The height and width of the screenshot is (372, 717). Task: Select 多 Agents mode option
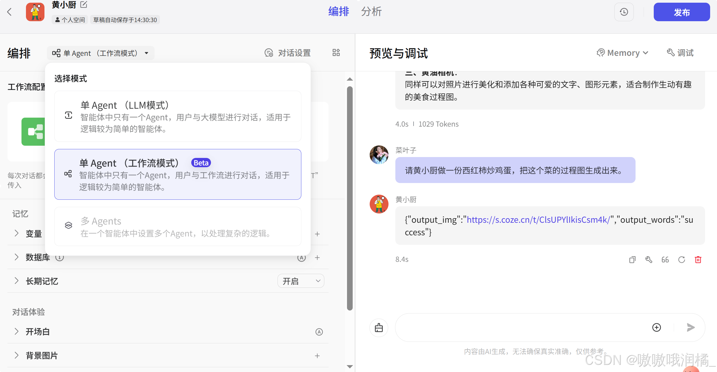(x=178, y=226)
